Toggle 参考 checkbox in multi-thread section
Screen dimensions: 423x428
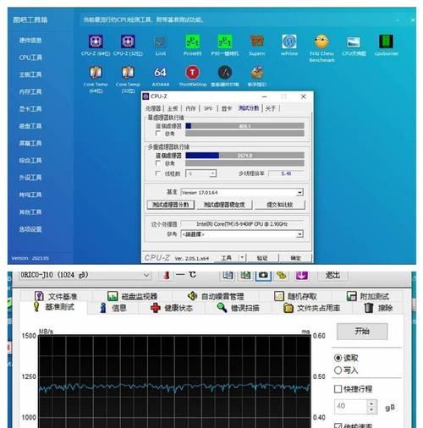coord(158,163)
